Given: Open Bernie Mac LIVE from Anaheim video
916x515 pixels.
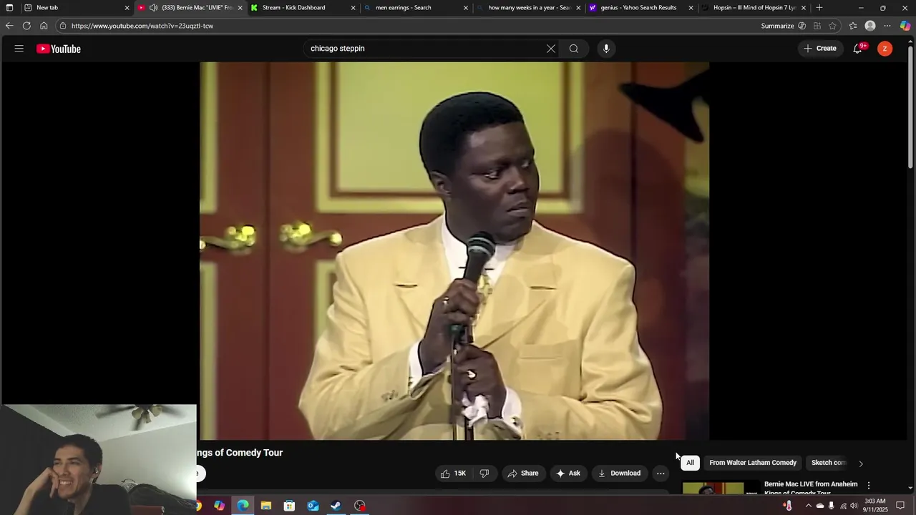Looking at the screenshot, I should [811, 488].
